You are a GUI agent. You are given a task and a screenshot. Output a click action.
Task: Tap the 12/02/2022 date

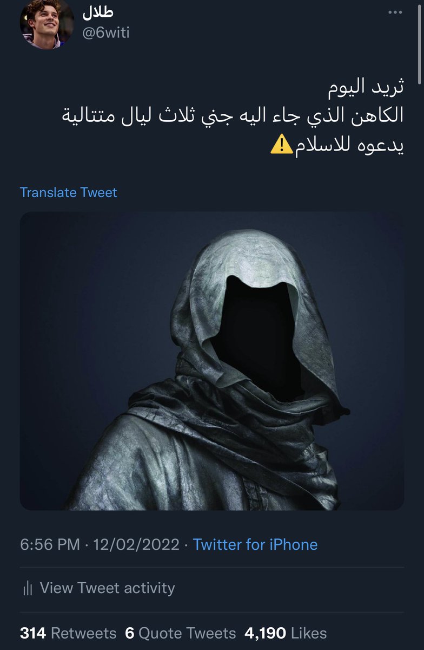click(x=136, y=544)
